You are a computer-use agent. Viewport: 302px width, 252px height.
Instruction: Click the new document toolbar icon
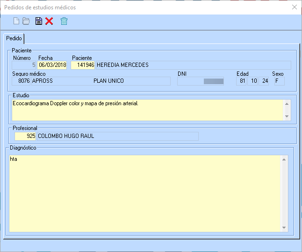pyautogui.click(x=16, y=21)
